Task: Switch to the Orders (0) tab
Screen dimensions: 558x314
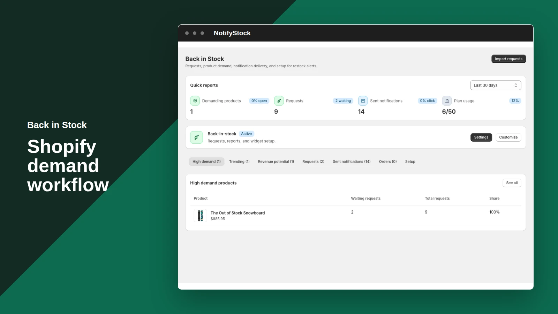Action: point(388,162)
